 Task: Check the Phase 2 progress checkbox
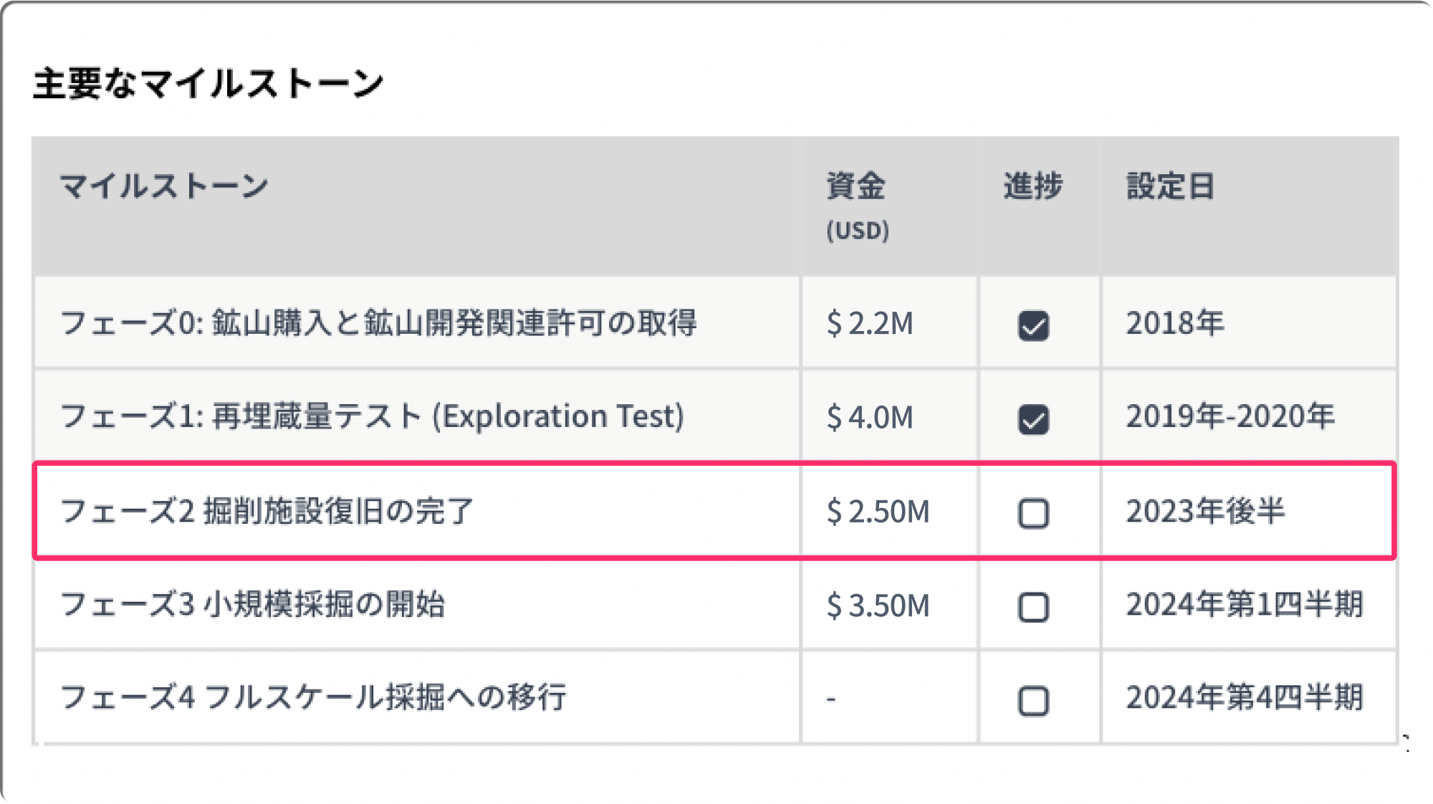1033,513
